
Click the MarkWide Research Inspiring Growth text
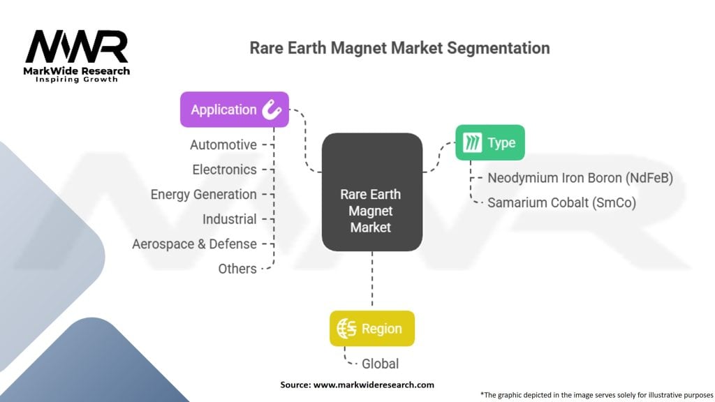pos(77,75)
